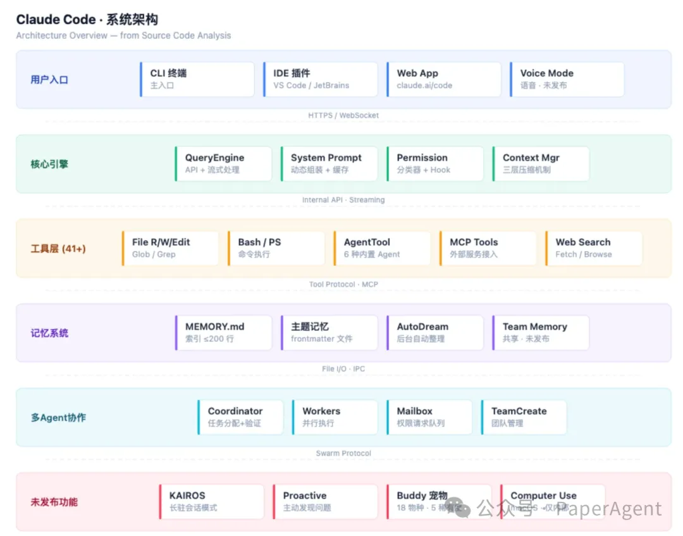Select the 多Agent协作 layer label
Viewport: 683px width, 536px height.
tap(58, 418)
